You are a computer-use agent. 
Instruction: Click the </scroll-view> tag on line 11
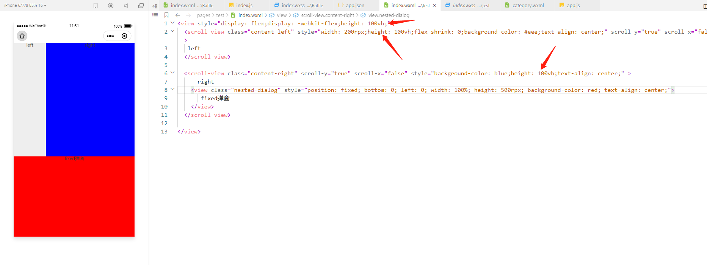tap(207, 115)
